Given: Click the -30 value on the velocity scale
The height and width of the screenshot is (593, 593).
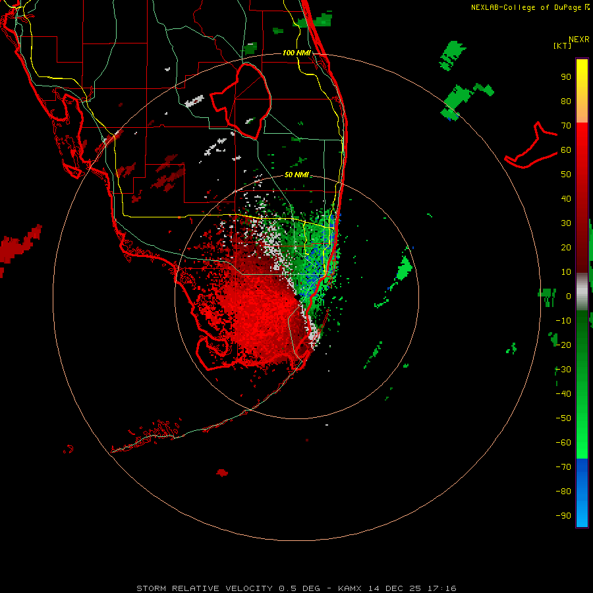Looking at the screenshot, I should point(563,370).
